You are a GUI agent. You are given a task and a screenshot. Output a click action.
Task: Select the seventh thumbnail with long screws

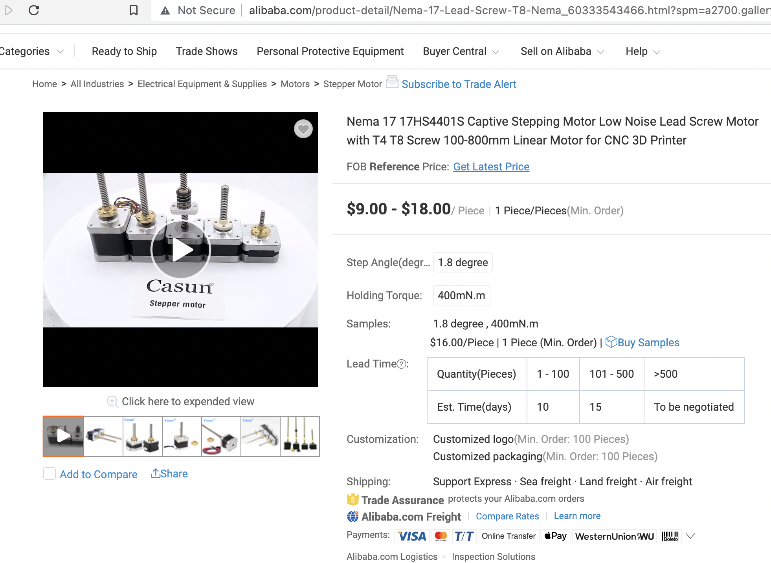[300, 436]
